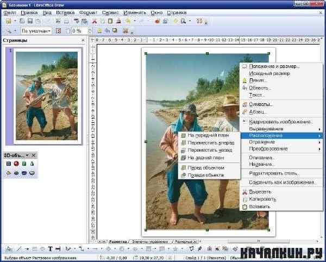326x262 pixels.
Task: Open the Сервис menu
Action: coord(110,13)
